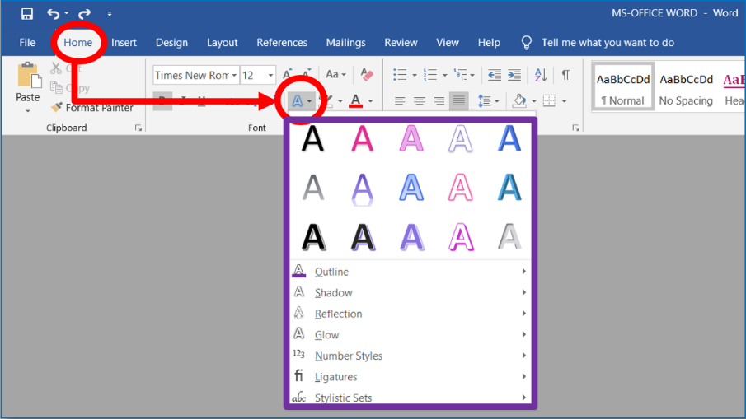
Task: Open the Design tab
Action: pos(171,42)
